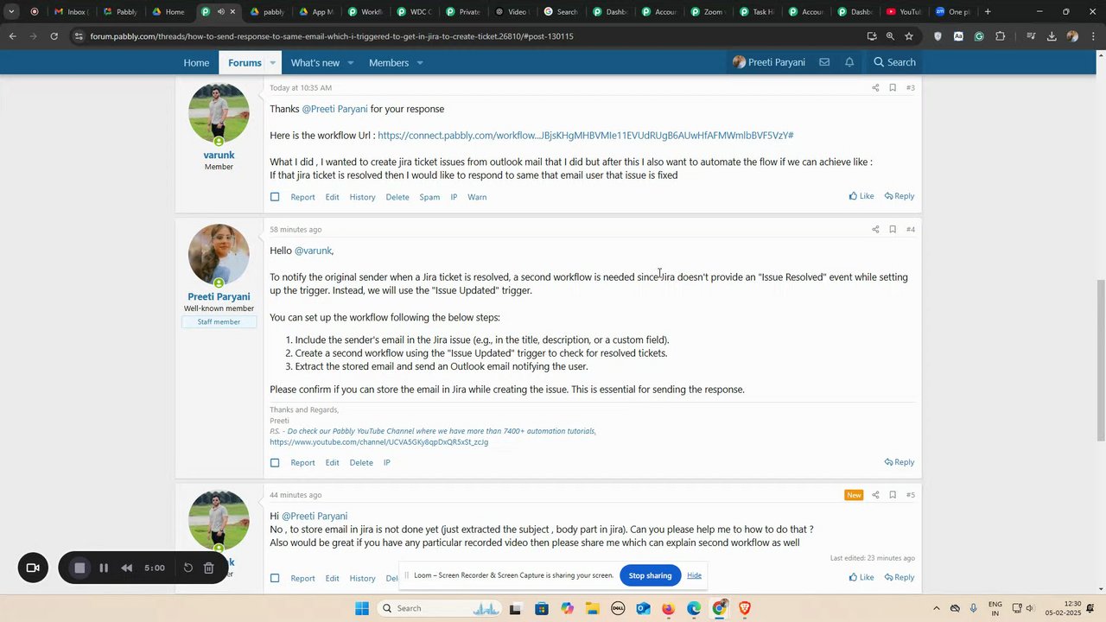
Task: Select checkbox on Preeti's post #4
Action: (x=275, y=462)
